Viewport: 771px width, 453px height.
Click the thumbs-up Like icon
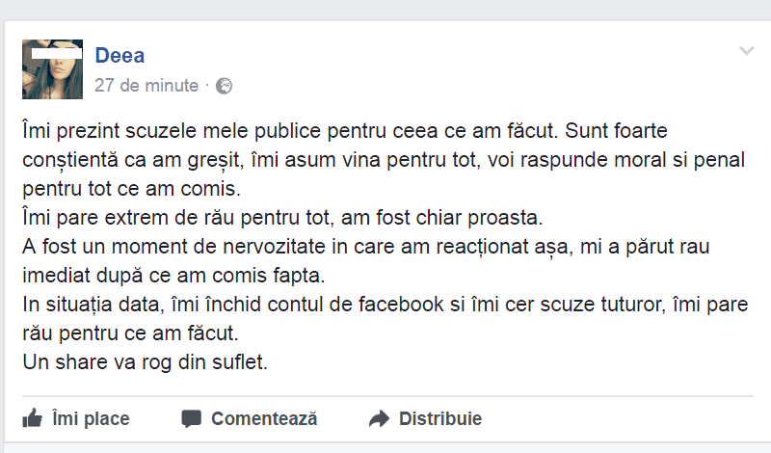[32, 419]
